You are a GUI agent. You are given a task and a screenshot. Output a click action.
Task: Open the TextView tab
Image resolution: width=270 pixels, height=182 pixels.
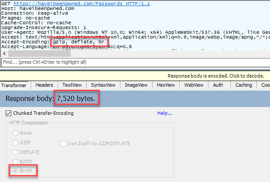(72, 85)
